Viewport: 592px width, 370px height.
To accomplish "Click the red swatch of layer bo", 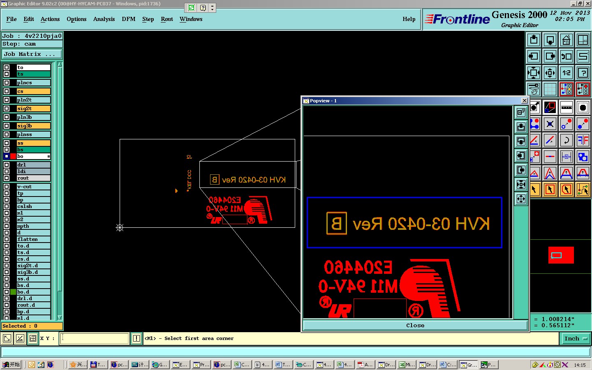I will 13,156.
